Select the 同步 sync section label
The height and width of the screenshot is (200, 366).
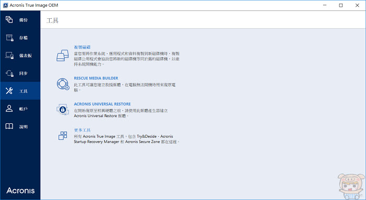point(24,74)
